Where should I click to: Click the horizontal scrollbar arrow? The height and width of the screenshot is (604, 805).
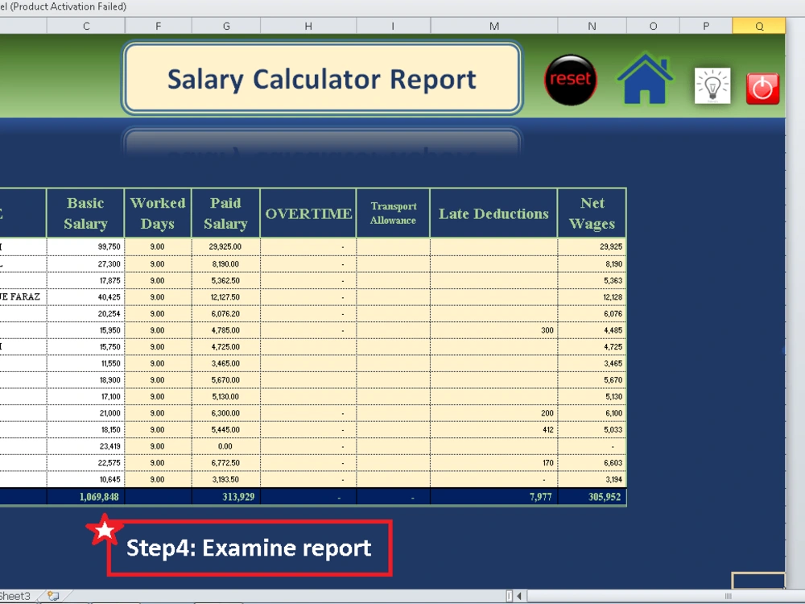click(519, 596)
